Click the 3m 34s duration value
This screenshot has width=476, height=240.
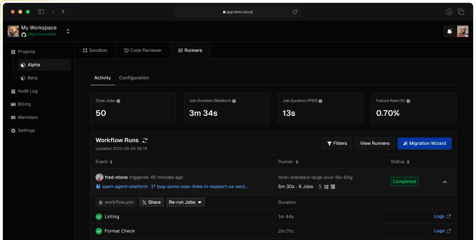tap(203, 113)
